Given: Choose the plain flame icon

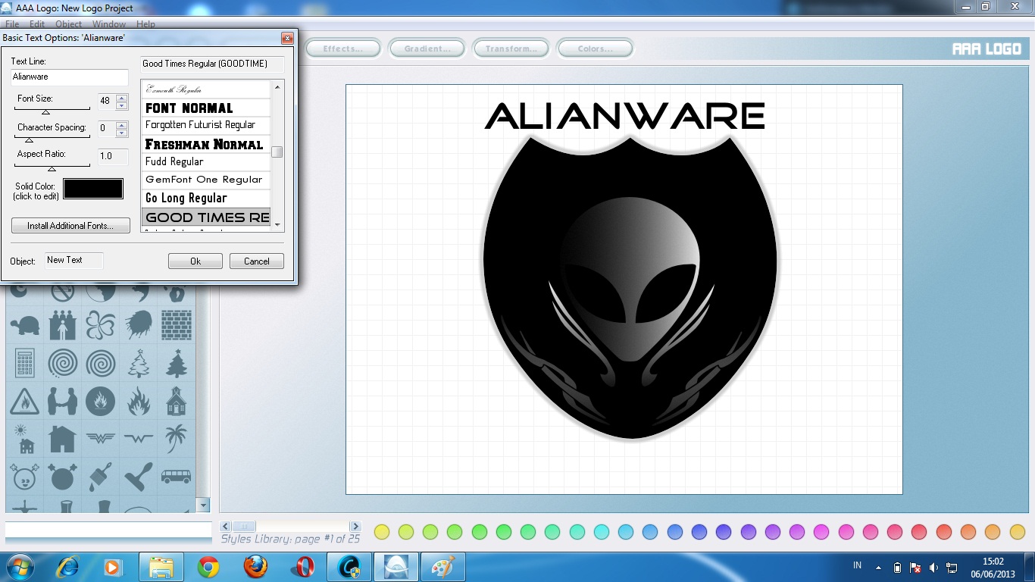Looking at the screenshot, I should [x=138, y=401].
